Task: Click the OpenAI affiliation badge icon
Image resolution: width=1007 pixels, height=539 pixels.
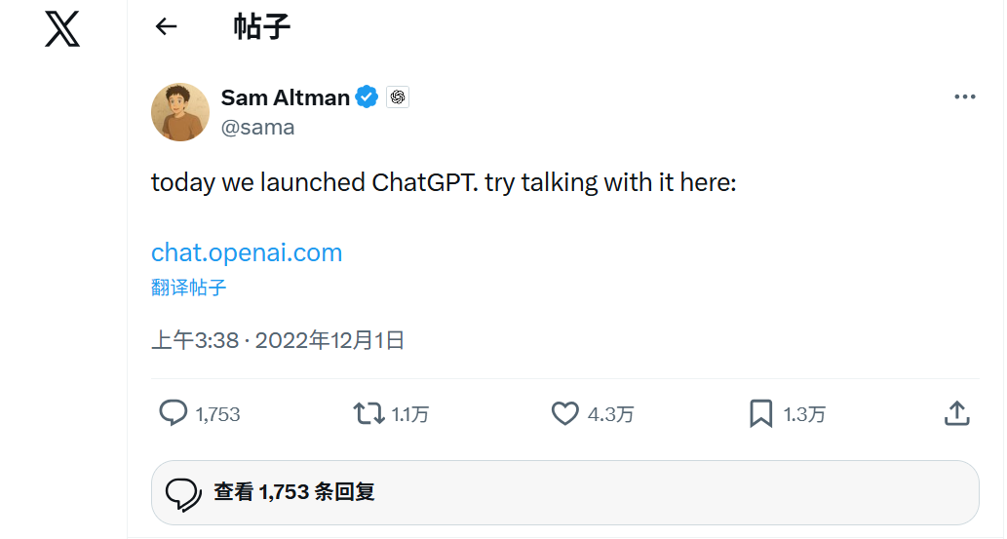Action: click(397, 97)
